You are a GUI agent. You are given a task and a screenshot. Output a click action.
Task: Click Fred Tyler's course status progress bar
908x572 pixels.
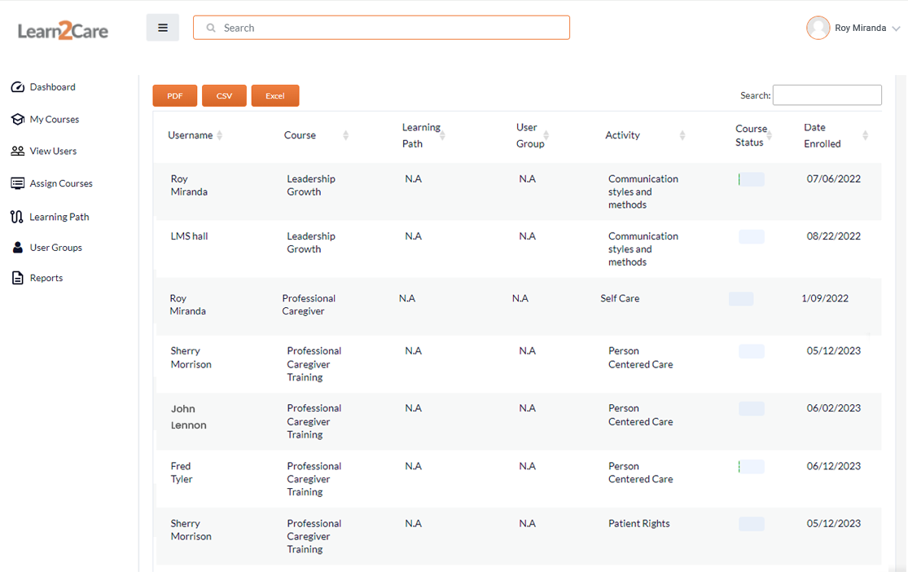[751, 467]
